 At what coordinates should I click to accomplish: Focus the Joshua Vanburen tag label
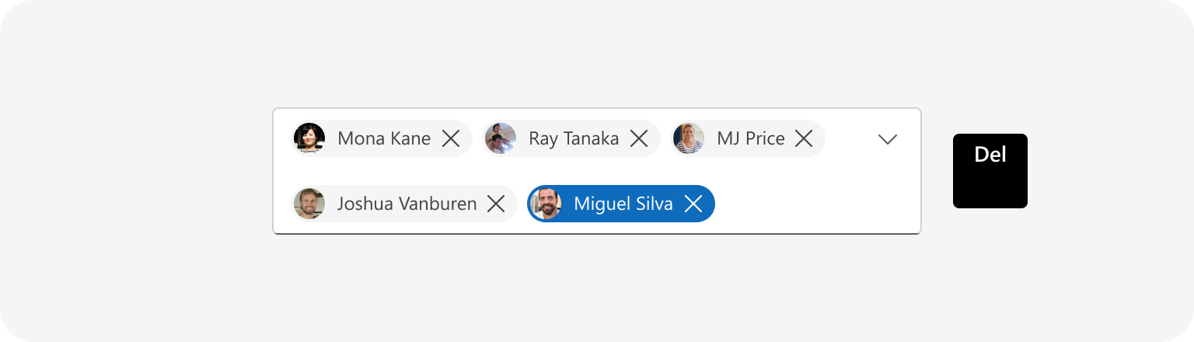407,204
